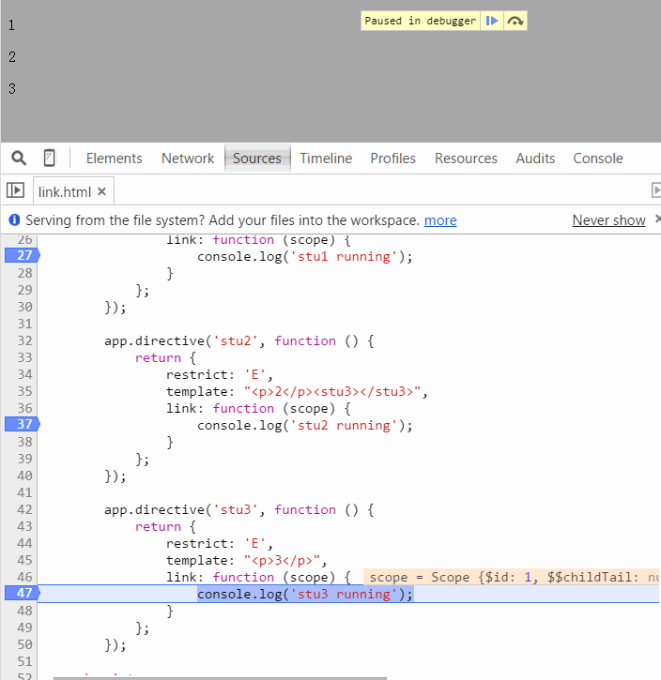Resume script execution in paused overlay

pyautogui.click(x=492, y=21)
